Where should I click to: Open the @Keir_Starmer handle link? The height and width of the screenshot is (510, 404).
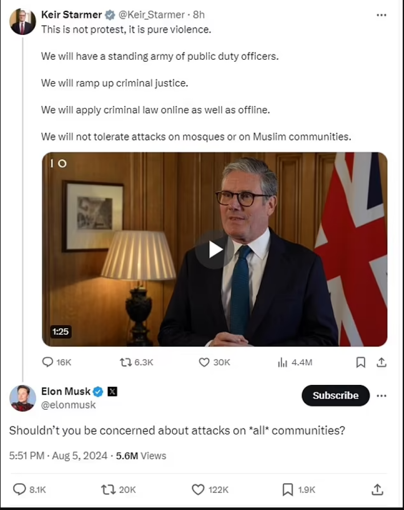(x=151, y=15)
